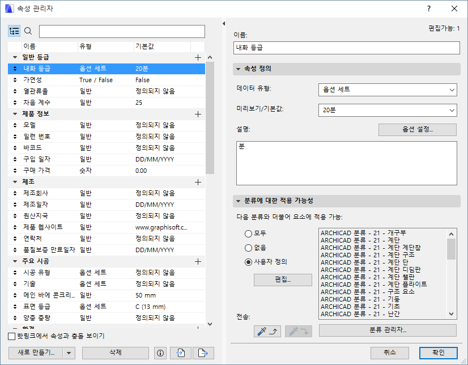The image size is (468, 365).
Task: Enable 핫링크에서 속성과 충돌 보이기 checkbox
Action: (x=12, y=336)
